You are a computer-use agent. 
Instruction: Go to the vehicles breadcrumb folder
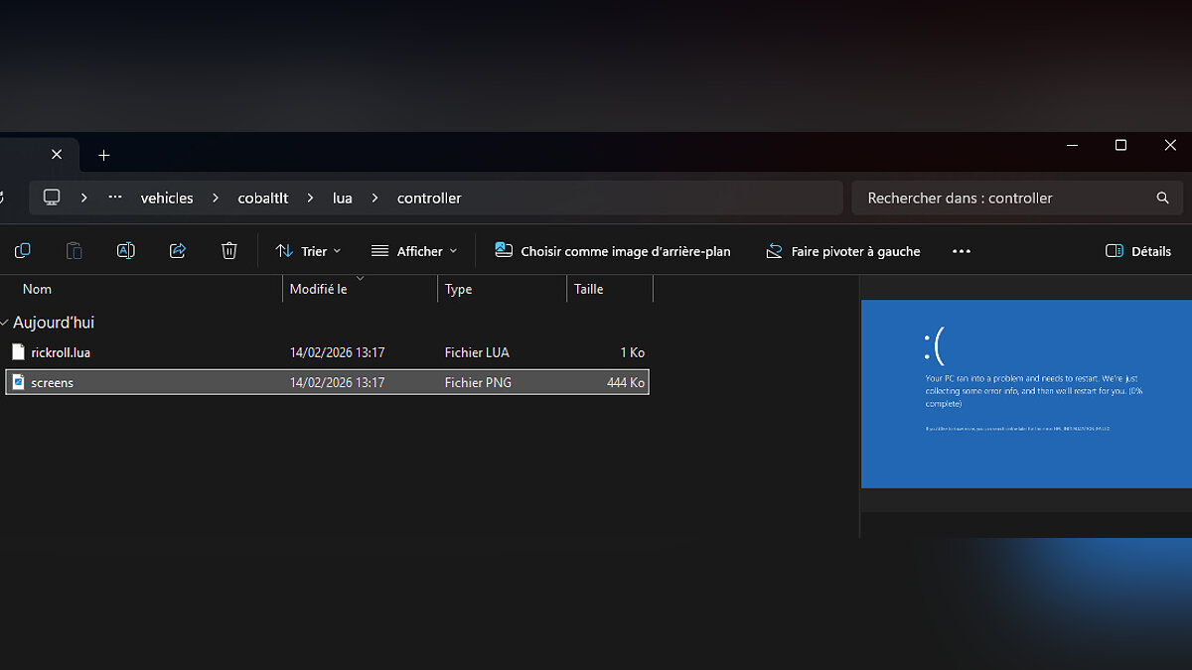click(x=167, y=198)
